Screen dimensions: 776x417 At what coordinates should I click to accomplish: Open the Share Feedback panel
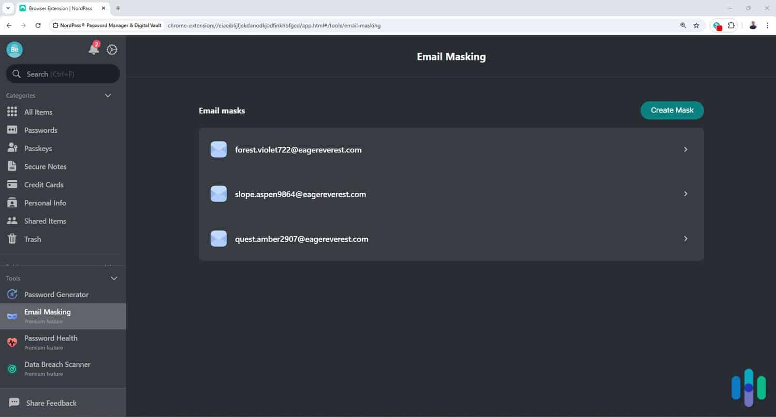[x=51, y=403]
